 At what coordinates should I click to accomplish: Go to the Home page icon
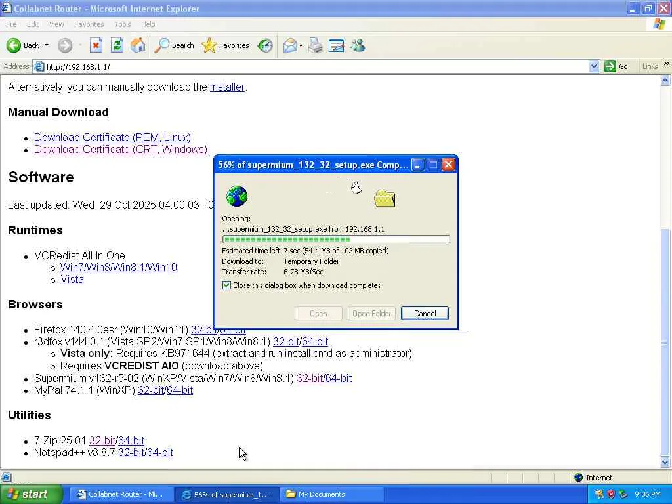point(138,45)
